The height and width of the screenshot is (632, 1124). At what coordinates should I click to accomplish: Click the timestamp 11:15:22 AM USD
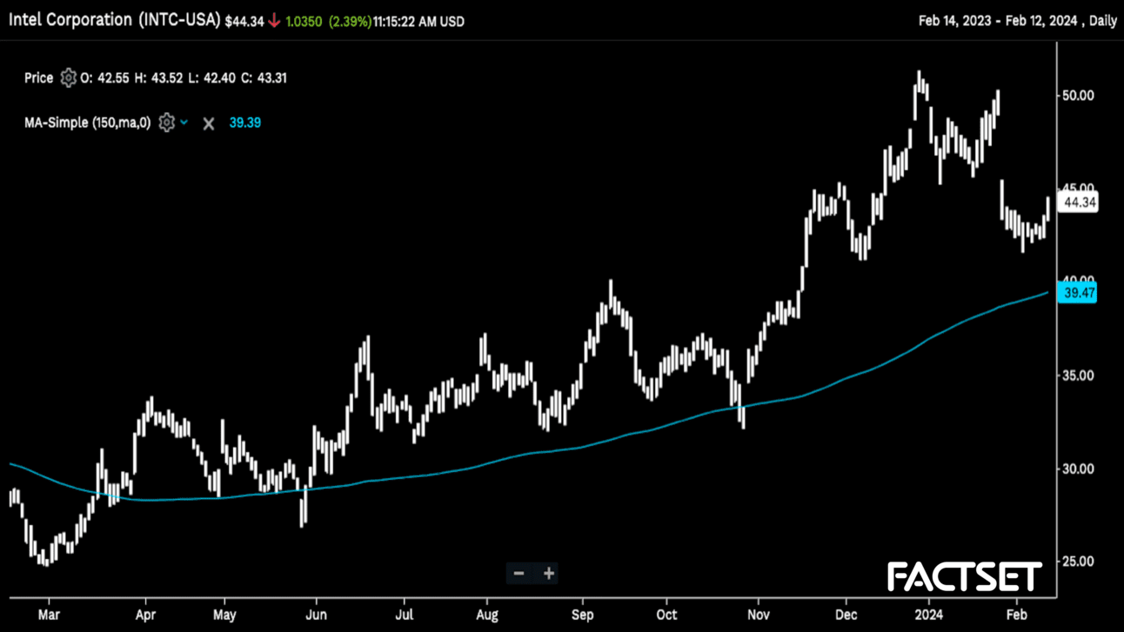click(x=418, y=22)
